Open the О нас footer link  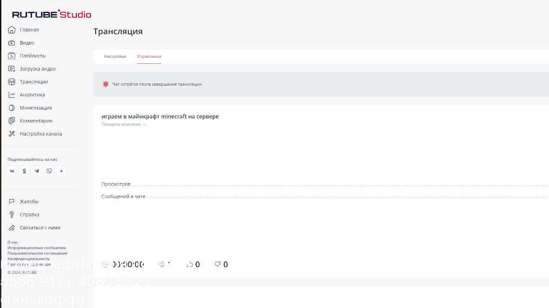pos(12,243)
